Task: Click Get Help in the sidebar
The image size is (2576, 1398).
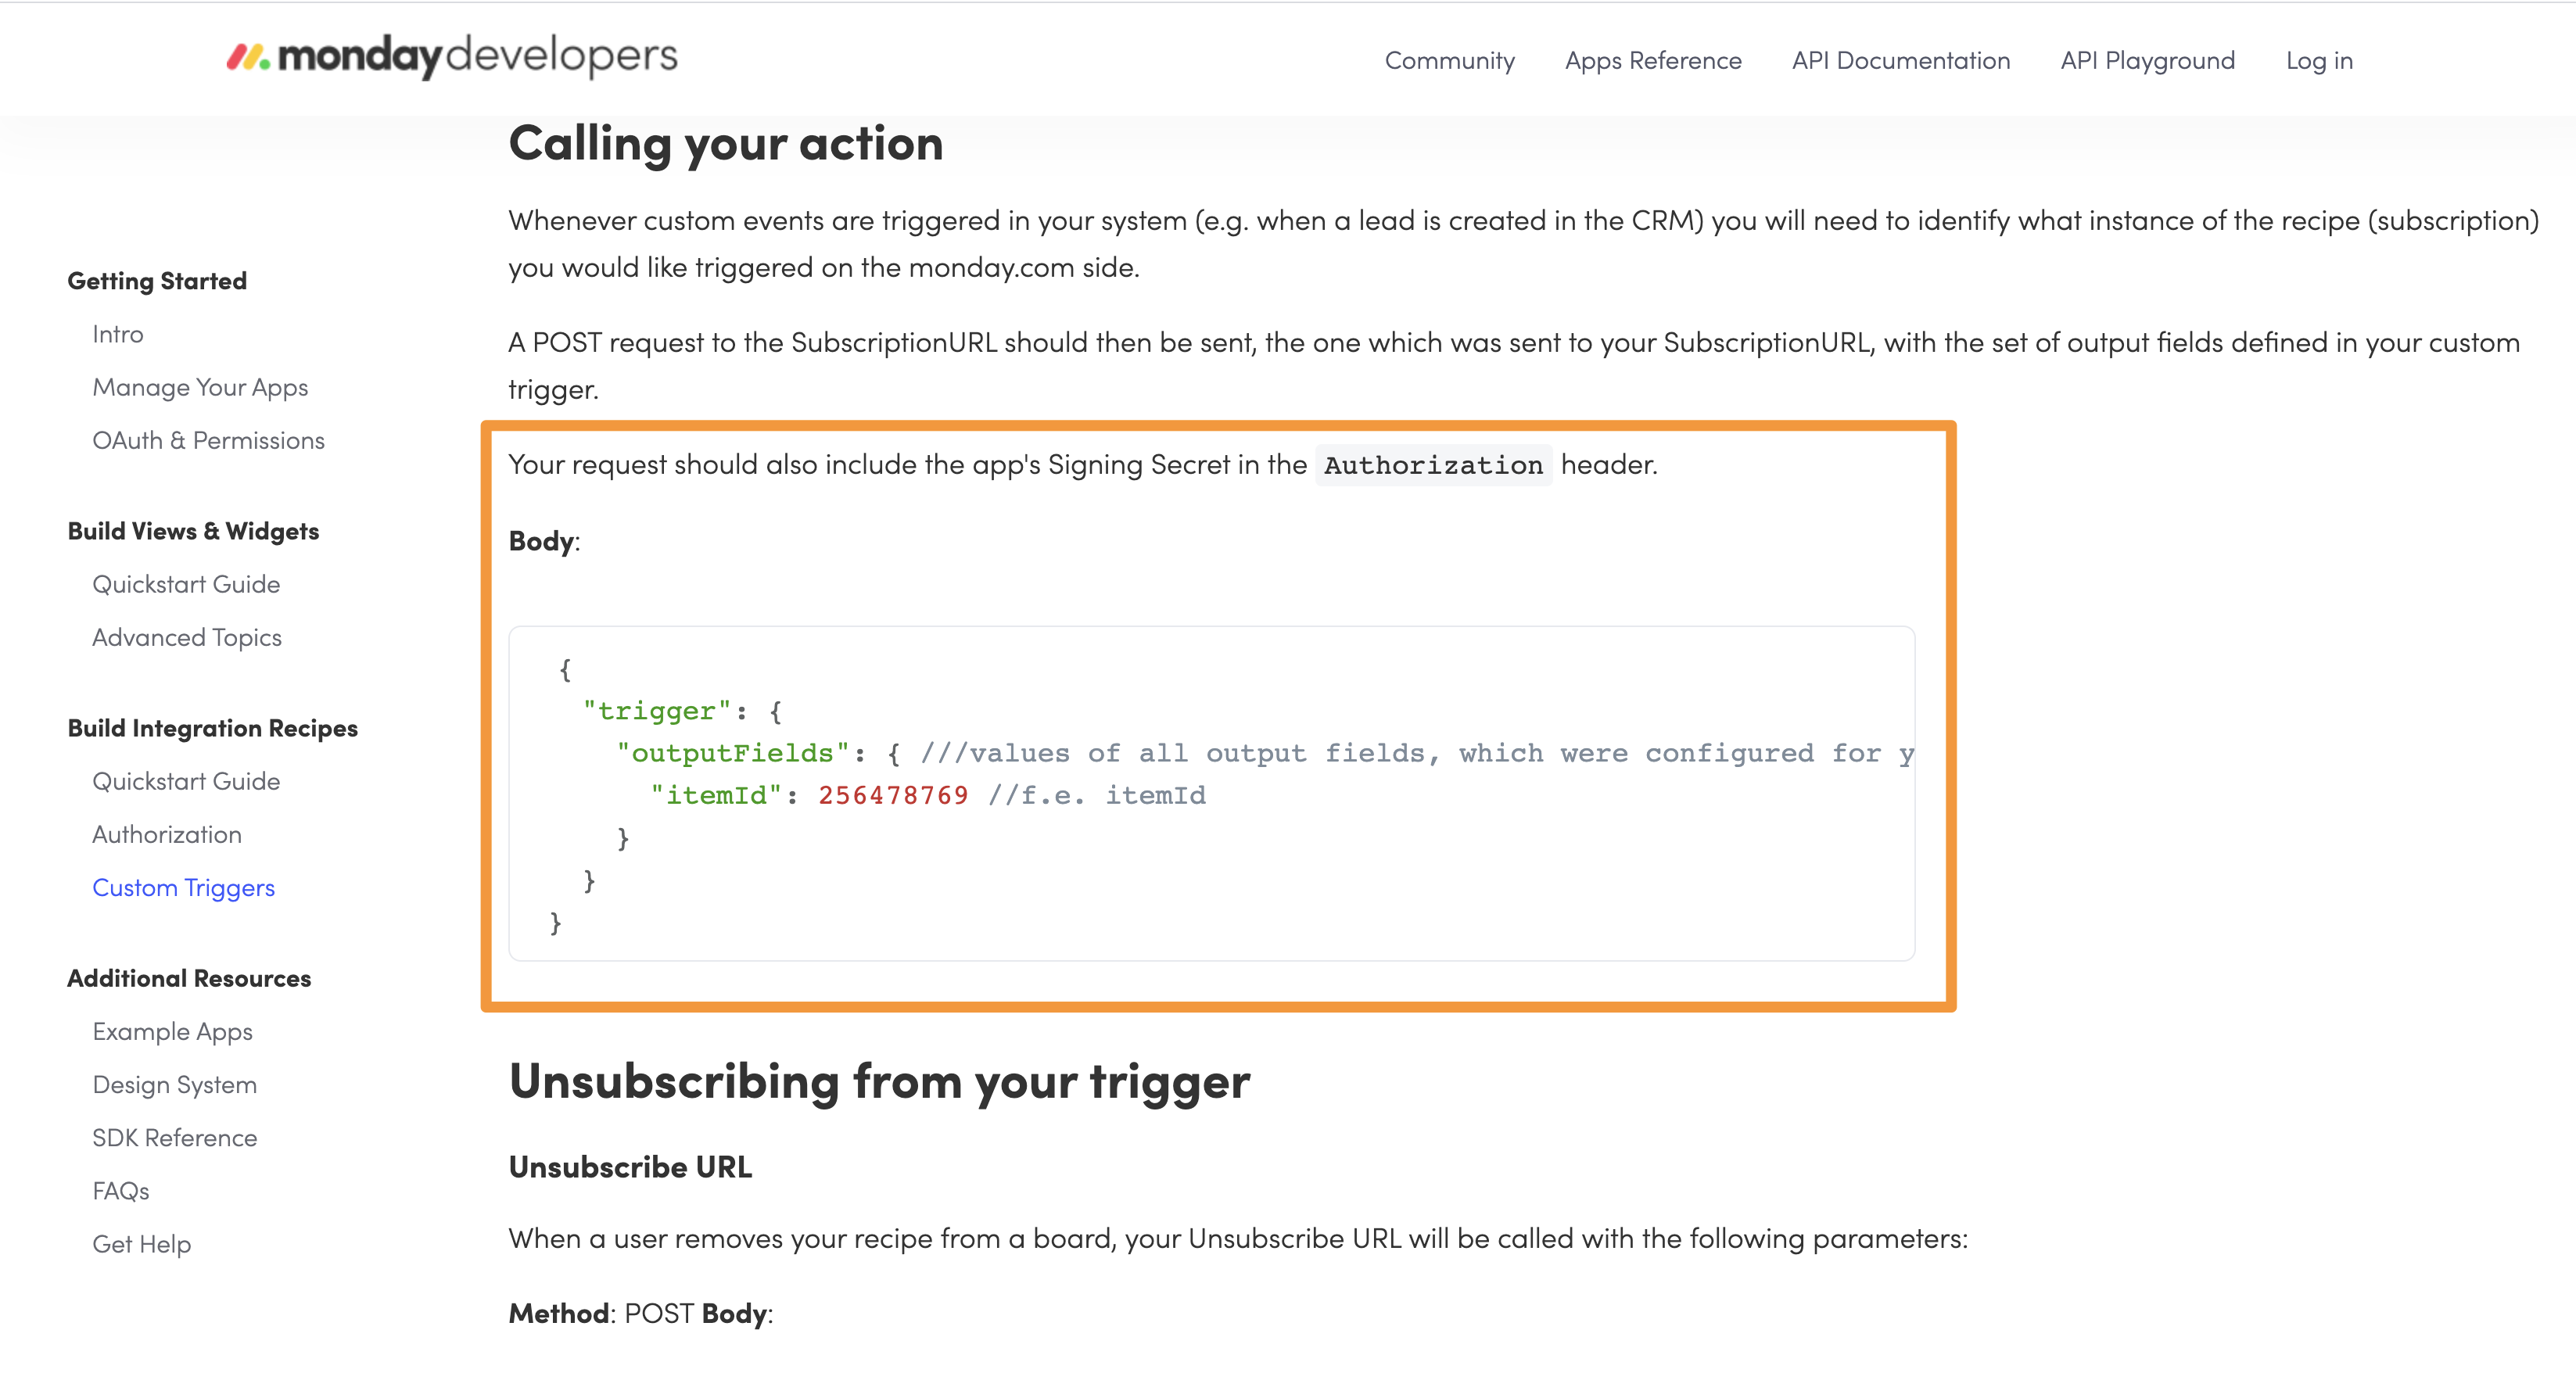Action: 141,1243
